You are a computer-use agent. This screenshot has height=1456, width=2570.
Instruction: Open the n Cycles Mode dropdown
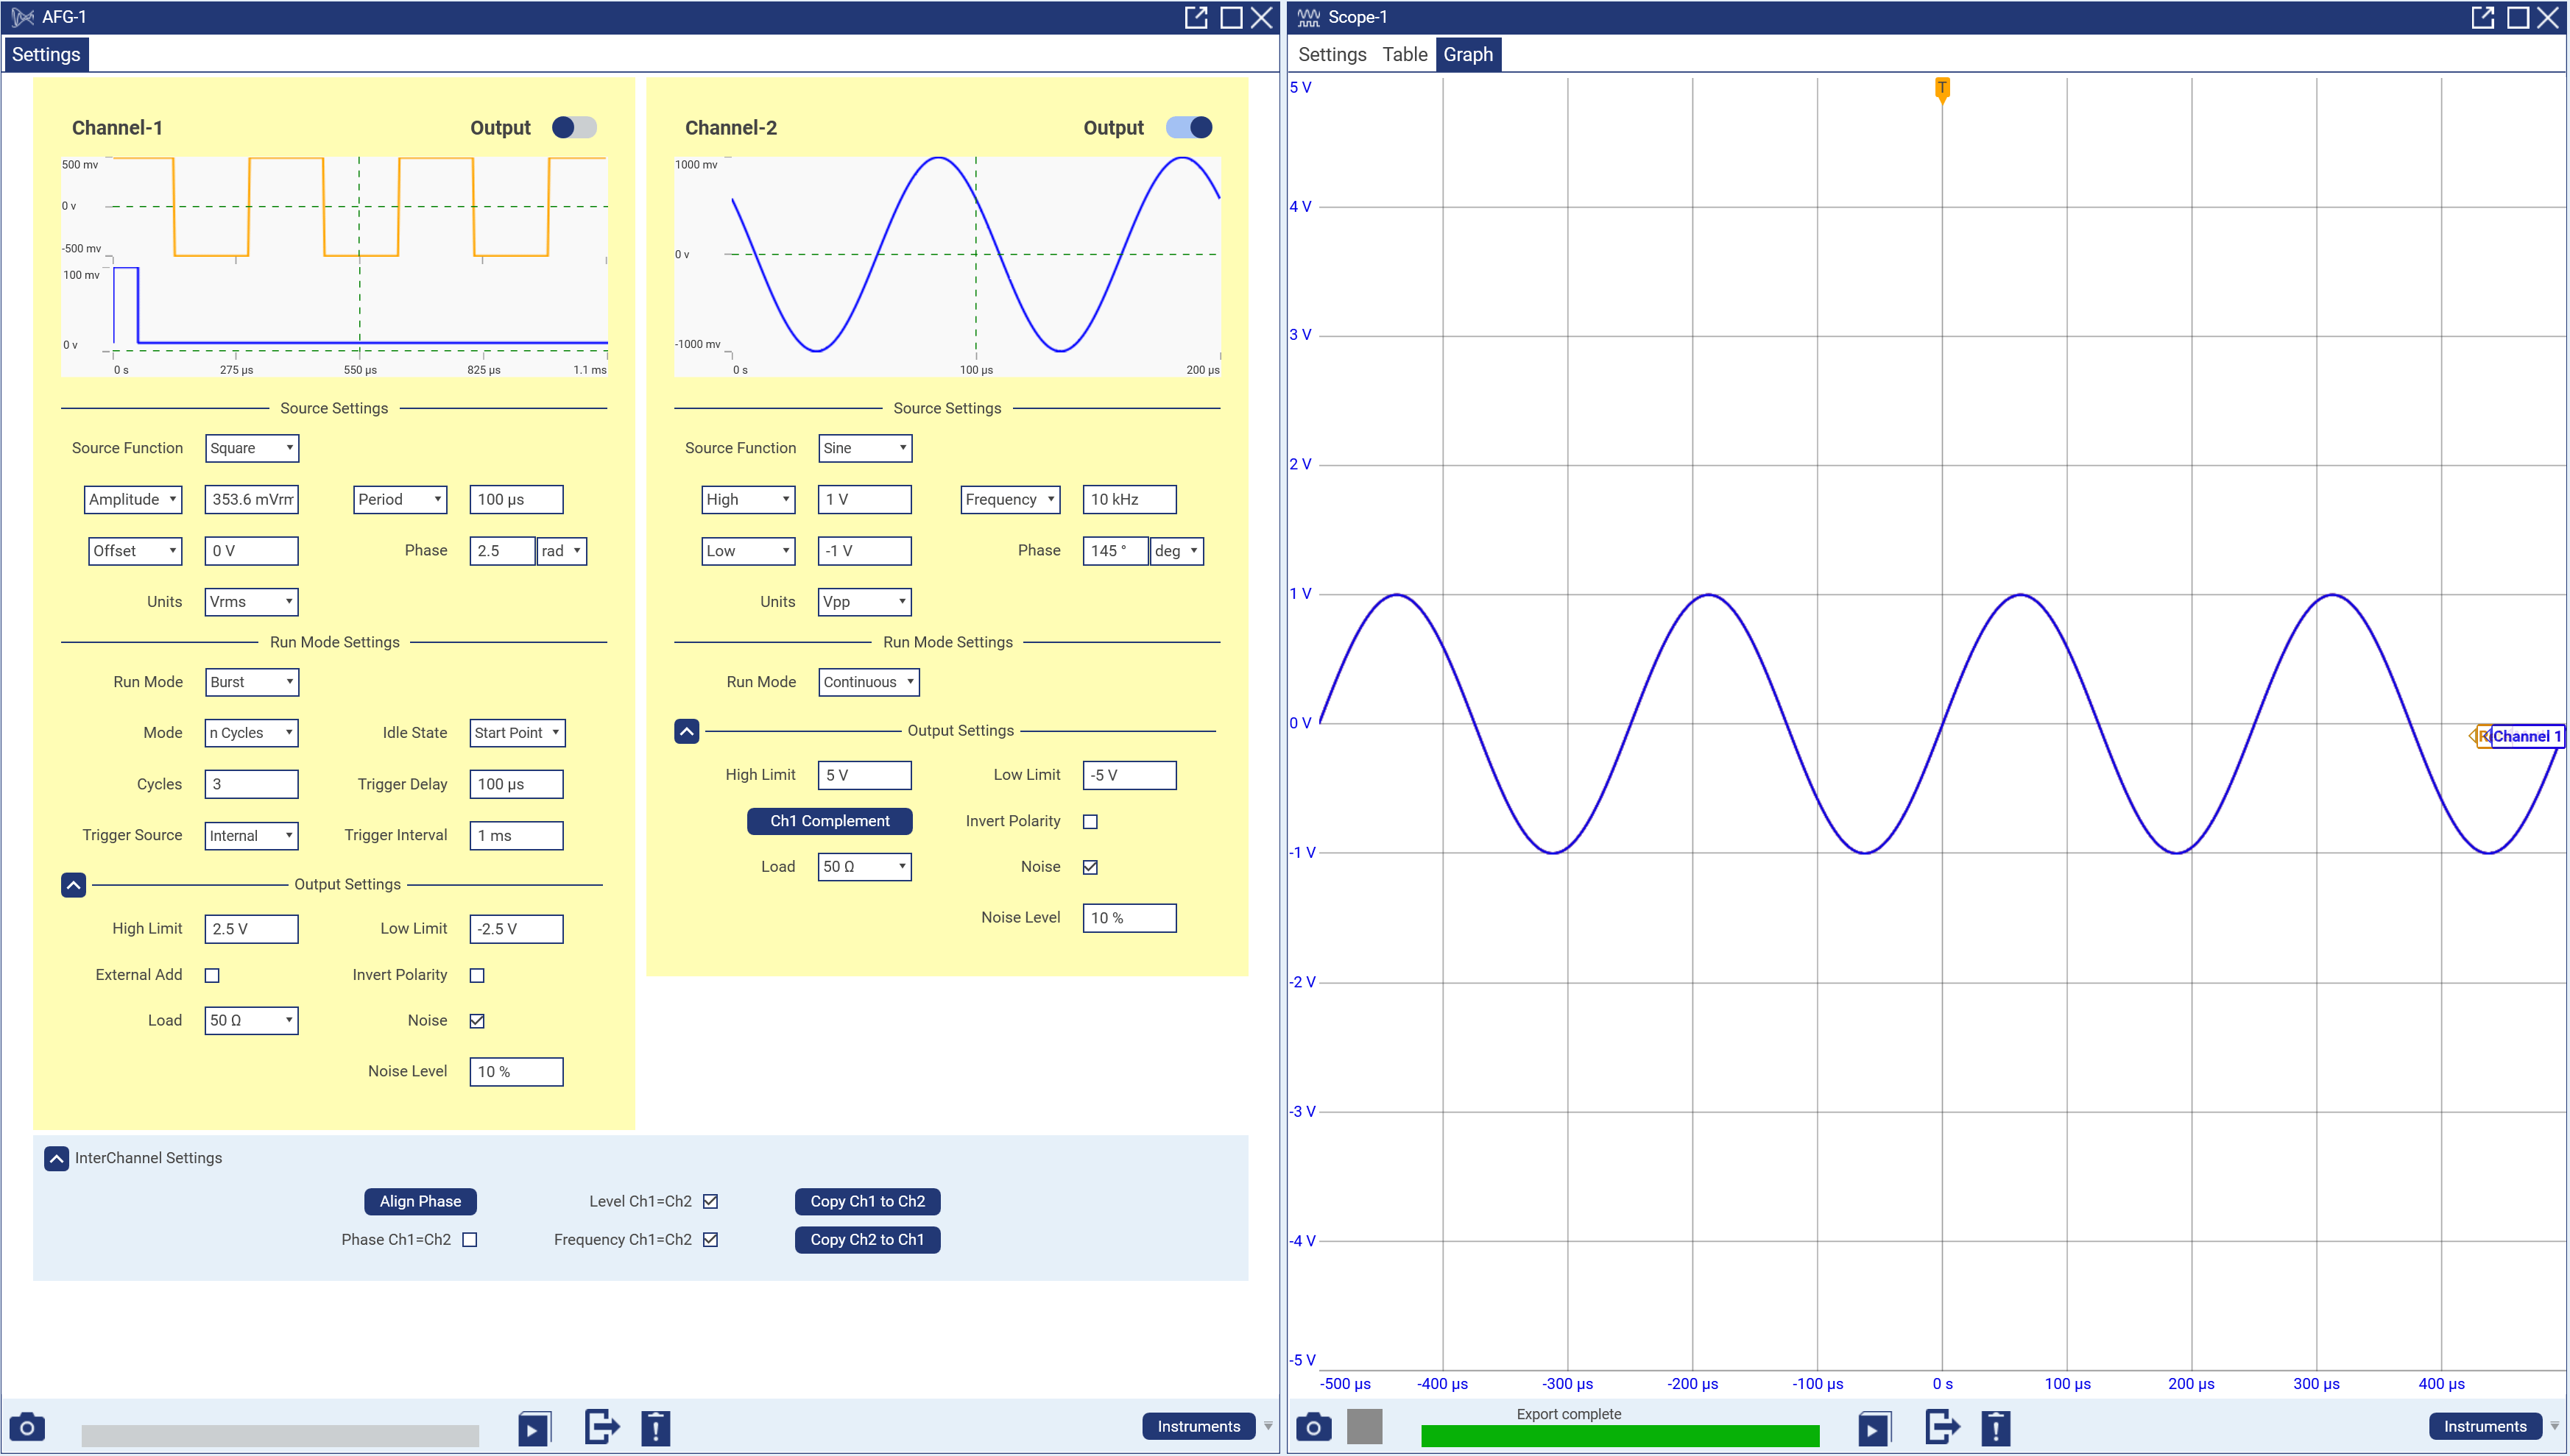pos(251,733)
